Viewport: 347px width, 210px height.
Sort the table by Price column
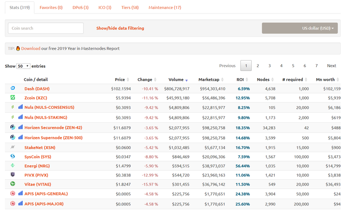tap(122, 79)
